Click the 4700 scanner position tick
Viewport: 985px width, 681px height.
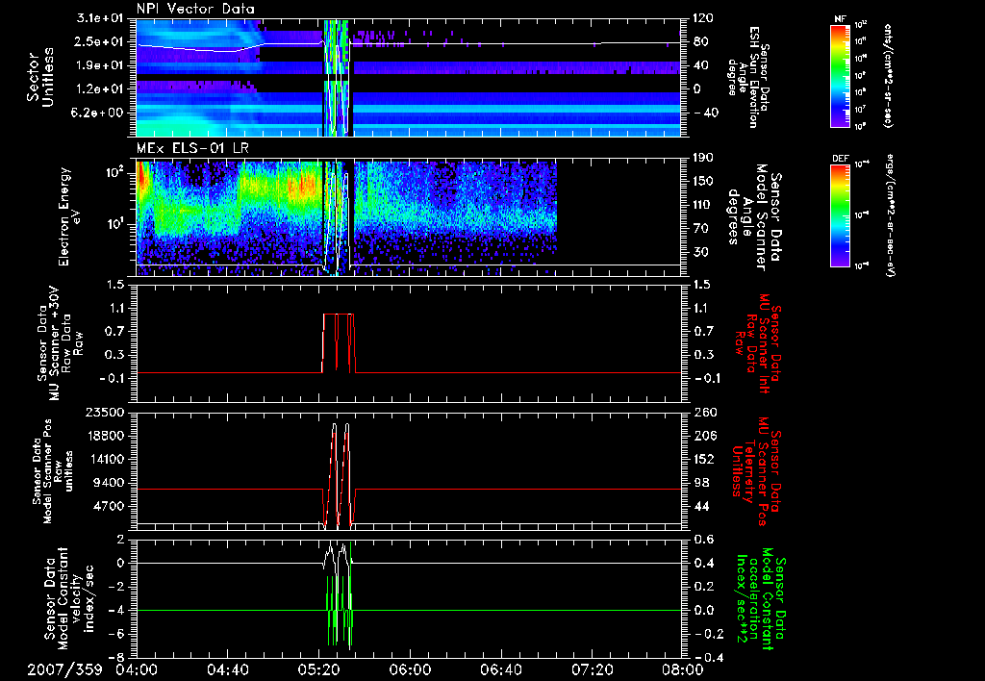[x=108, y=506]
